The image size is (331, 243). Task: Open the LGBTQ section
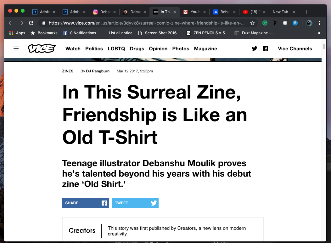(x=116, y=48)
